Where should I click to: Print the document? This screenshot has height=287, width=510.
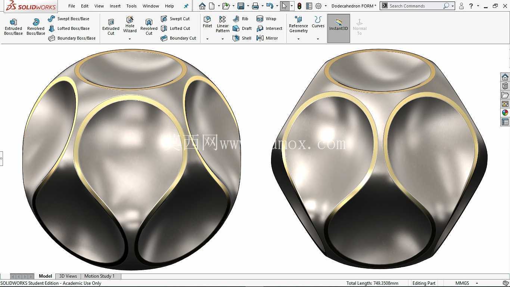coord(255,6)
